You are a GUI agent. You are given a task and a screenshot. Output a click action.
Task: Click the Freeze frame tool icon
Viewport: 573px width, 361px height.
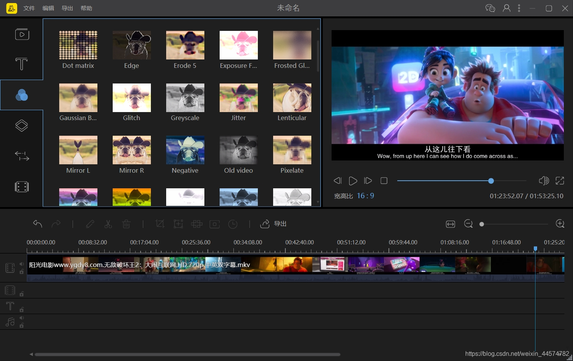click(215, 224)
